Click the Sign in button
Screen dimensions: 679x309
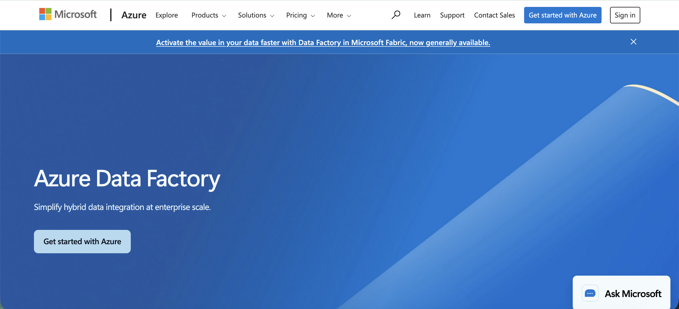click(625, 15)
